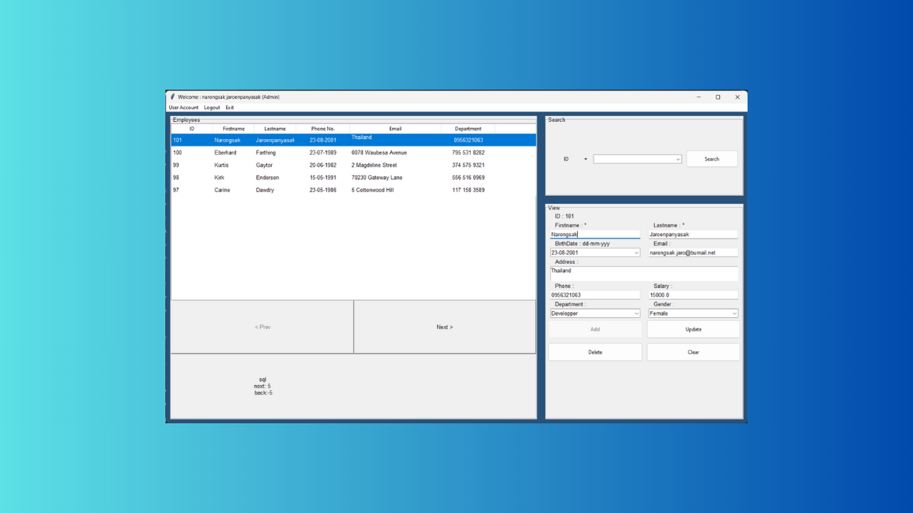This screenshot has height=513, width=913.
Task: Click the Exit menu item
Action: (230, 108)
